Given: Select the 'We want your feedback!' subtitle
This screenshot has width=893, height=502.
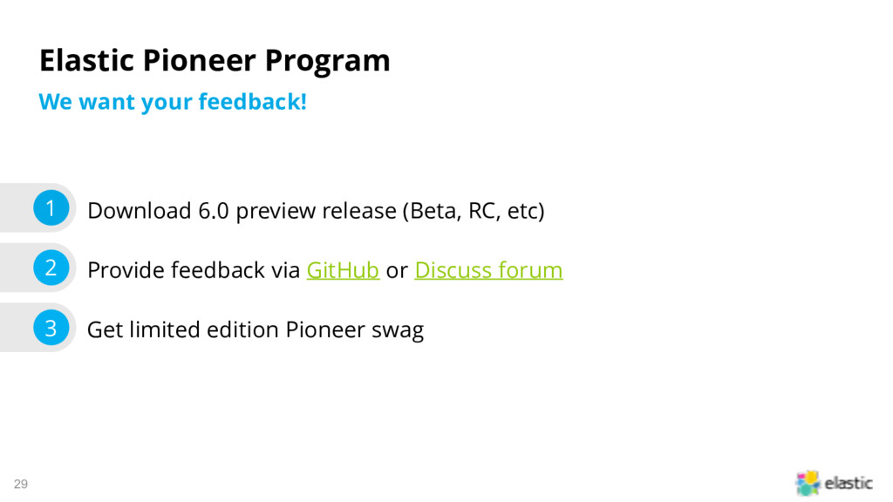Looking at the screenshot, I should pos(173,102).
